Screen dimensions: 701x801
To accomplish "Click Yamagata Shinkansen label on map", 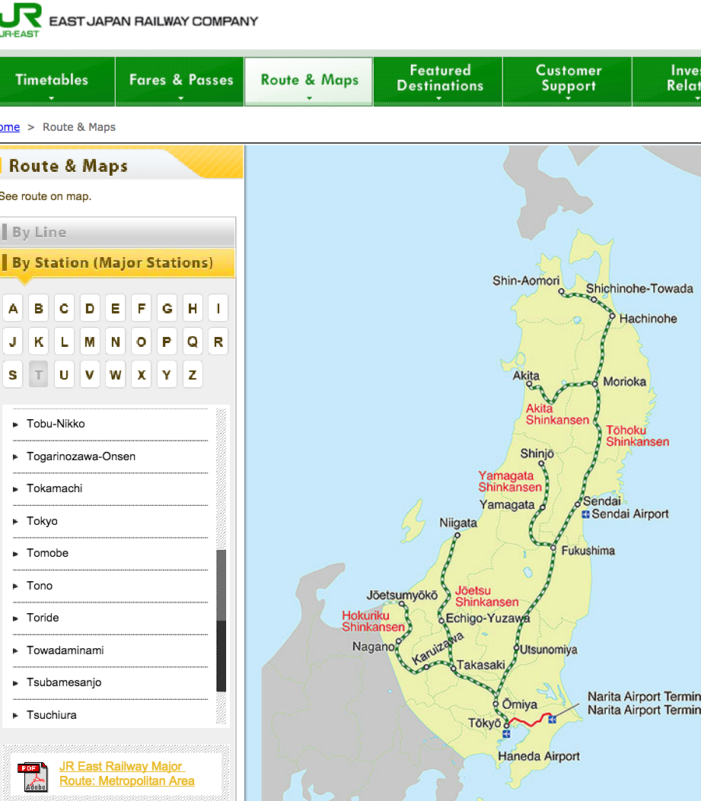I will (x=510, y=482).
